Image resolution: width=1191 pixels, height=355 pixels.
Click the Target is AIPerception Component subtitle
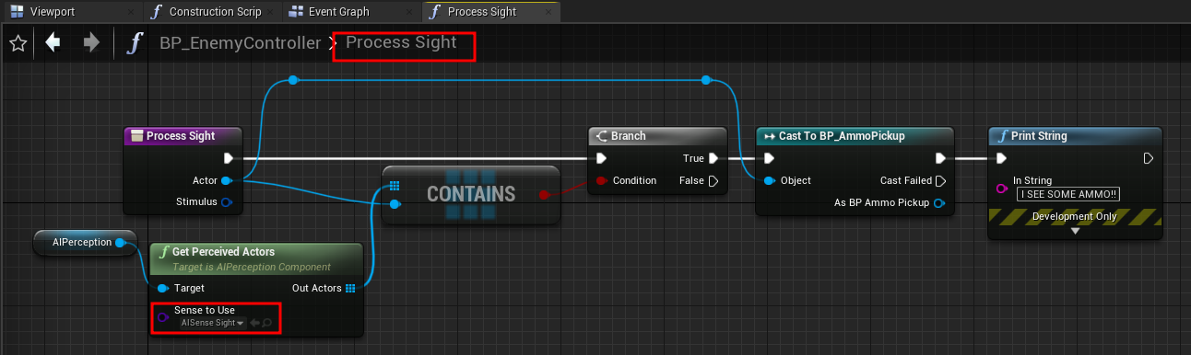(252, 268)
